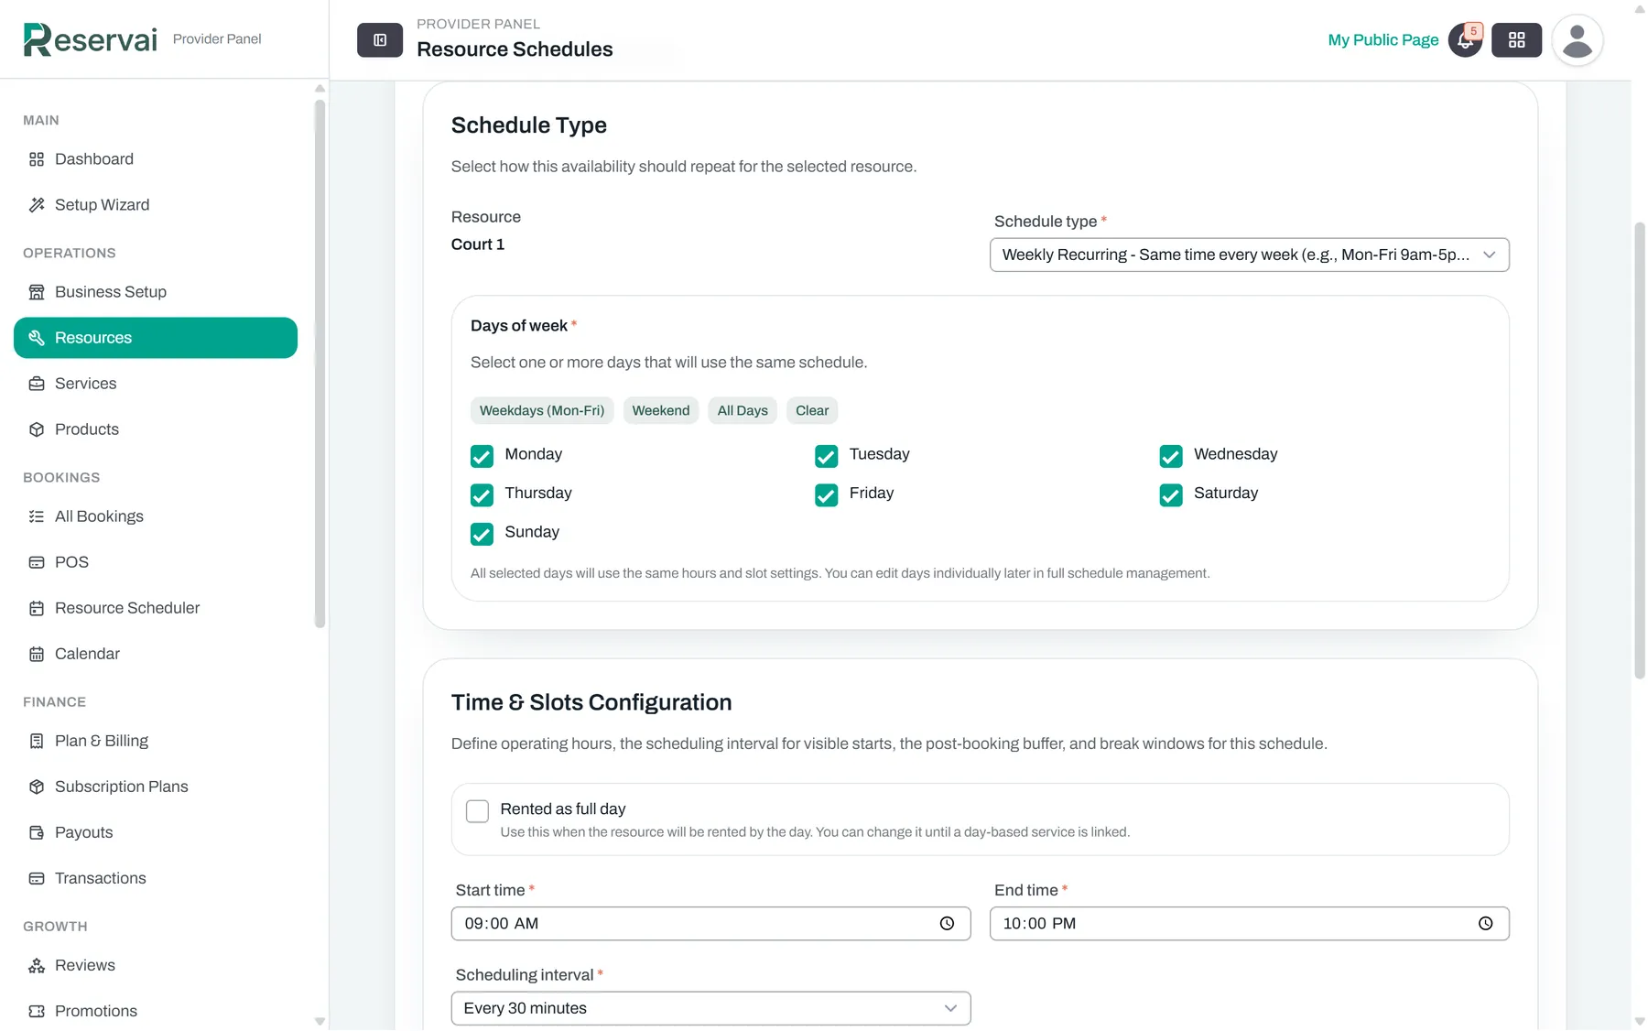Viewport: 1648px width, 1031px height.
Task: Open Setup Wizard from the sidebar
Action: tap(156, 205)
